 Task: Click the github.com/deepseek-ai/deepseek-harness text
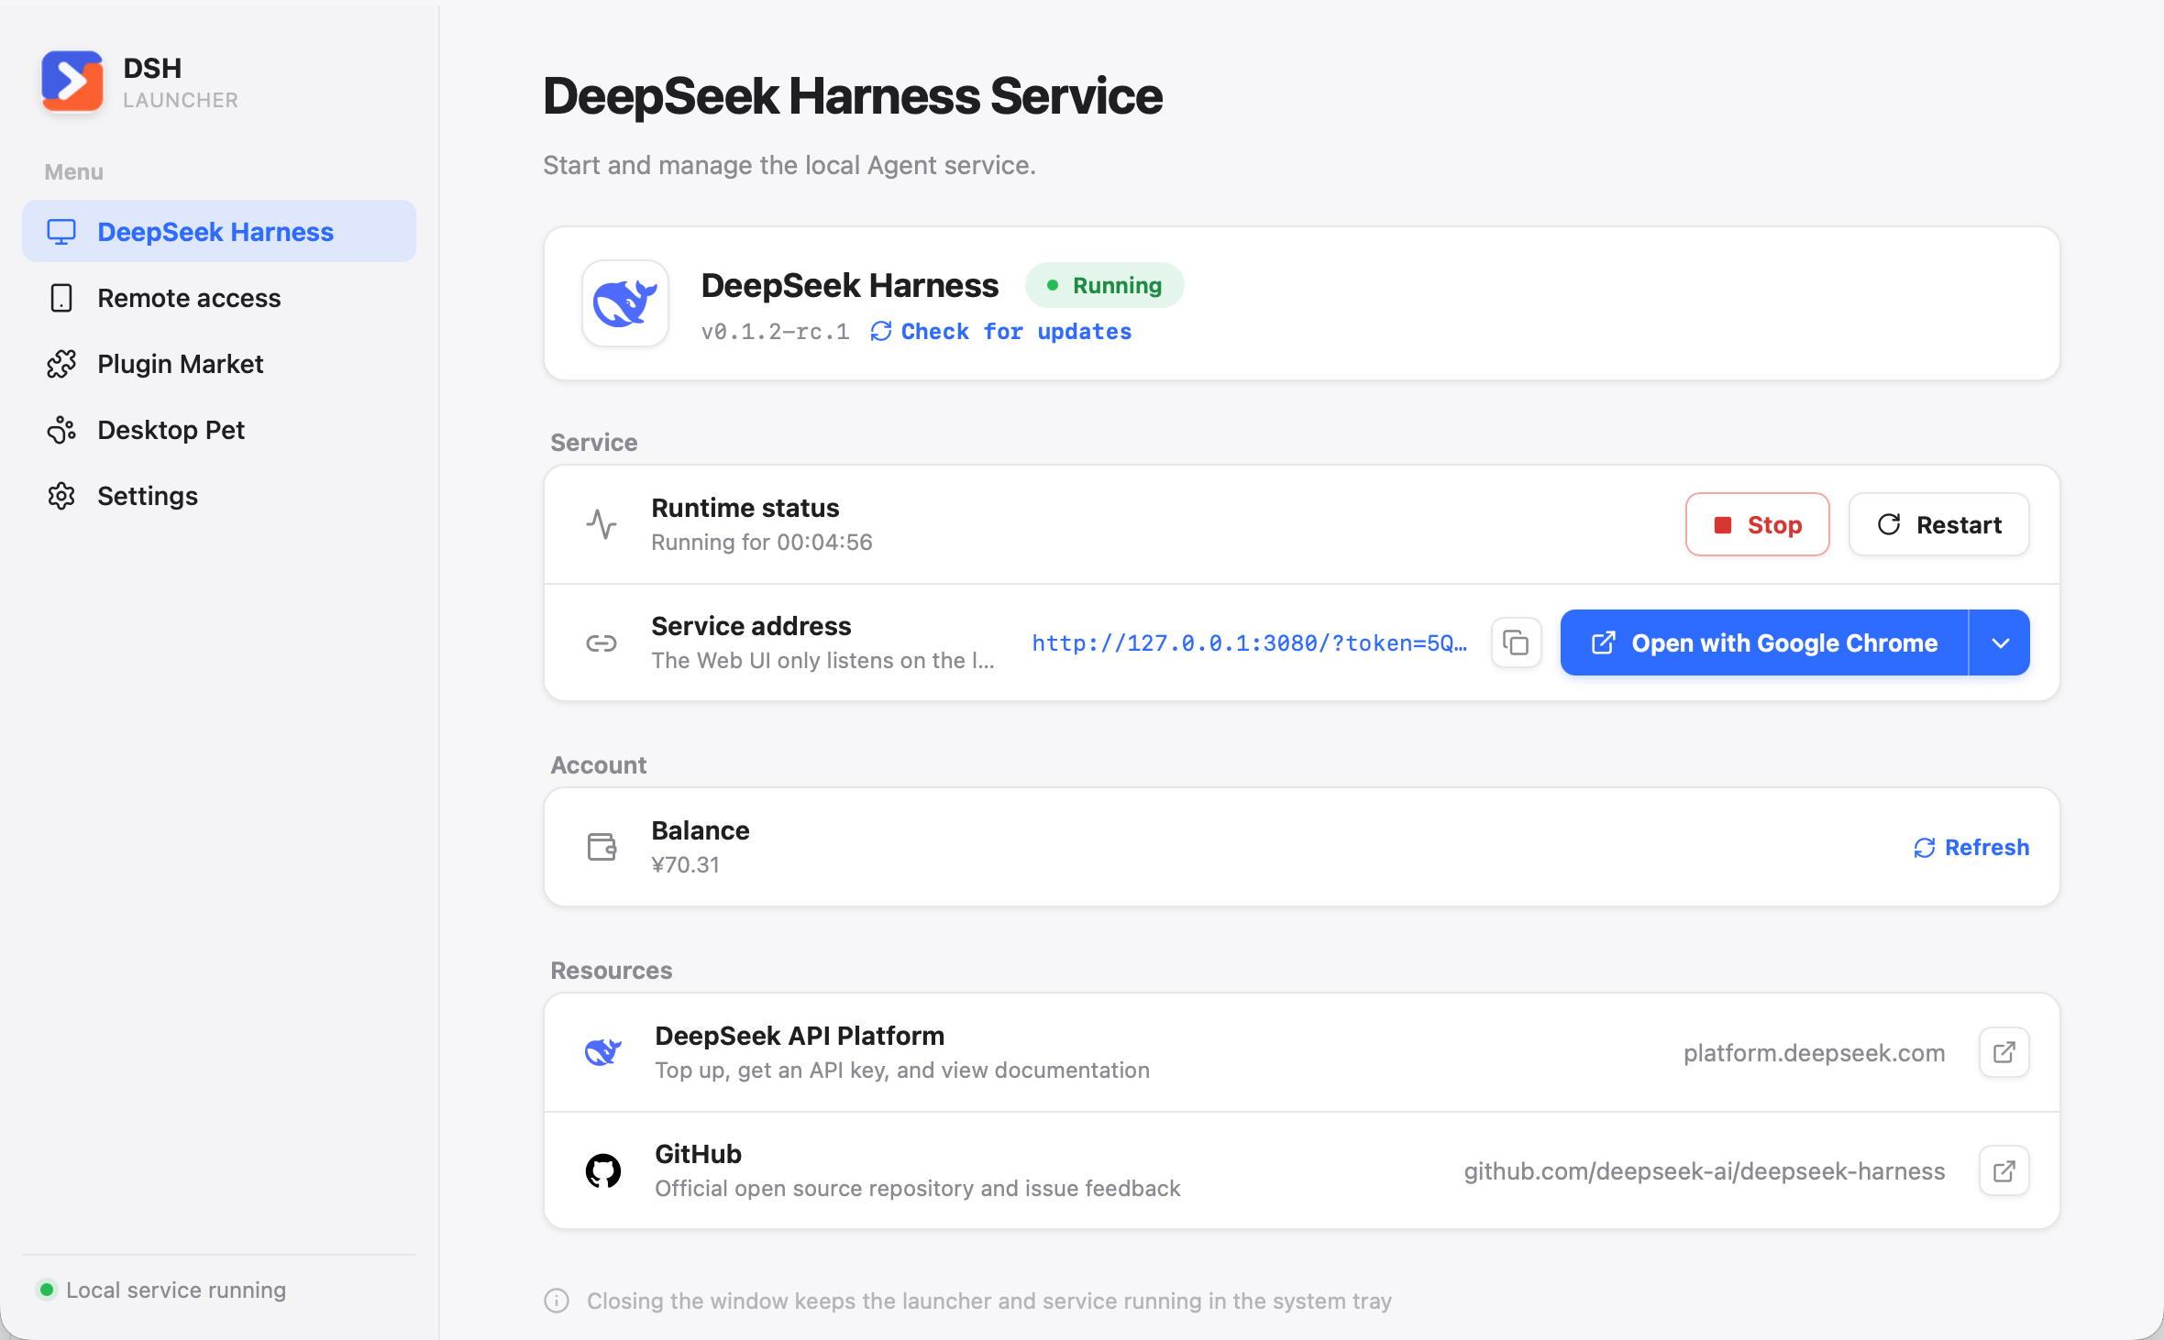click(1705, 1171)
